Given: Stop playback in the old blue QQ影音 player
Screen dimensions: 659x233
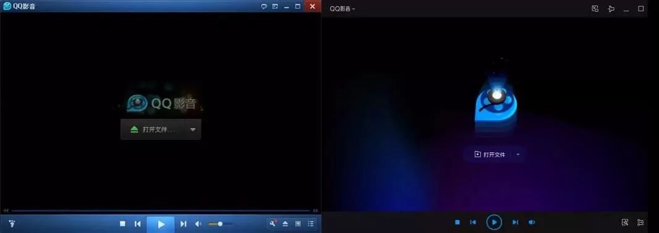Looking at the screenshot, I should 122,224.
